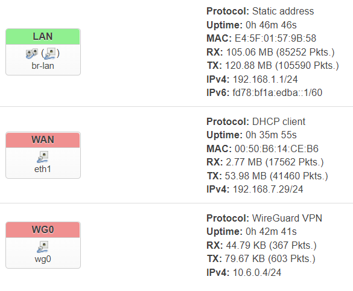The height and width of the screenshot is (291, 353).
Task: Select the red WAN header badge
Action: click(x=43, y=140)
